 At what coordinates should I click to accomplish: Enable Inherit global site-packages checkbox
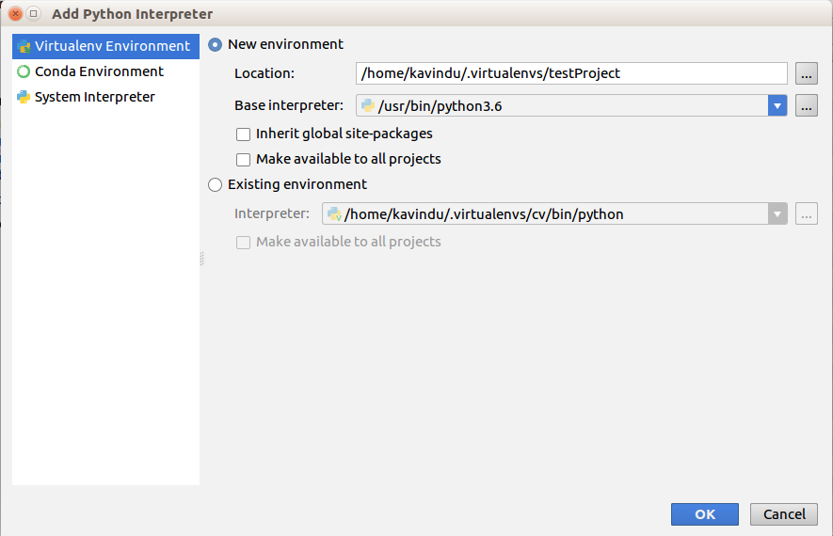(244, 134)
